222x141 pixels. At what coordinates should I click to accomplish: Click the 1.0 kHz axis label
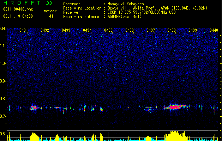3,63
